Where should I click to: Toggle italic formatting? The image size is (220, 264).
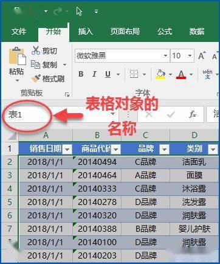click(x=94, y=74)
